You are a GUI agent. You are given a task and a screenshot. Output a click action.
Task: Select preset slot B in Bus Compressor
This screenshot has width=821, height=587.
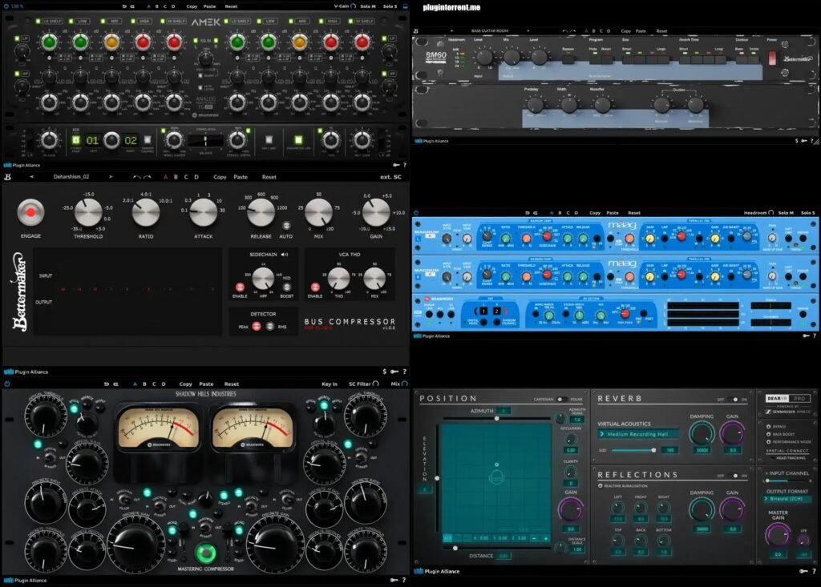(176, 177)
